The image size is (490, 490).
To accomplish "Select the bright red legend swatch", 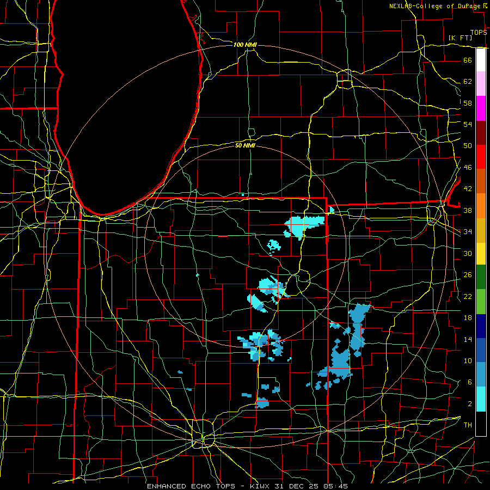I will (x=481, y=157).
